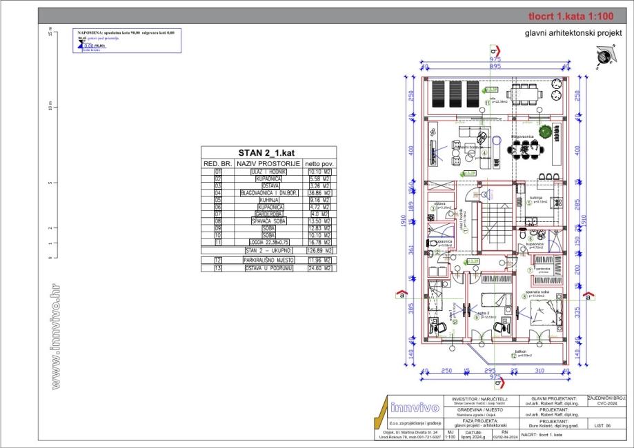Screen dimensions: 634x448
Task: Click 'GARDEROBA' table row
Action: tap(269, 214)
